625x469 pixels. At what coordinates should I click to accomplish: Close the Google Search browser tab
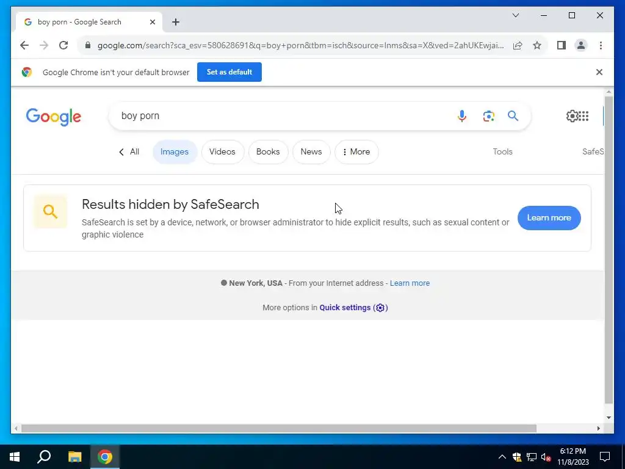[152, 22]
